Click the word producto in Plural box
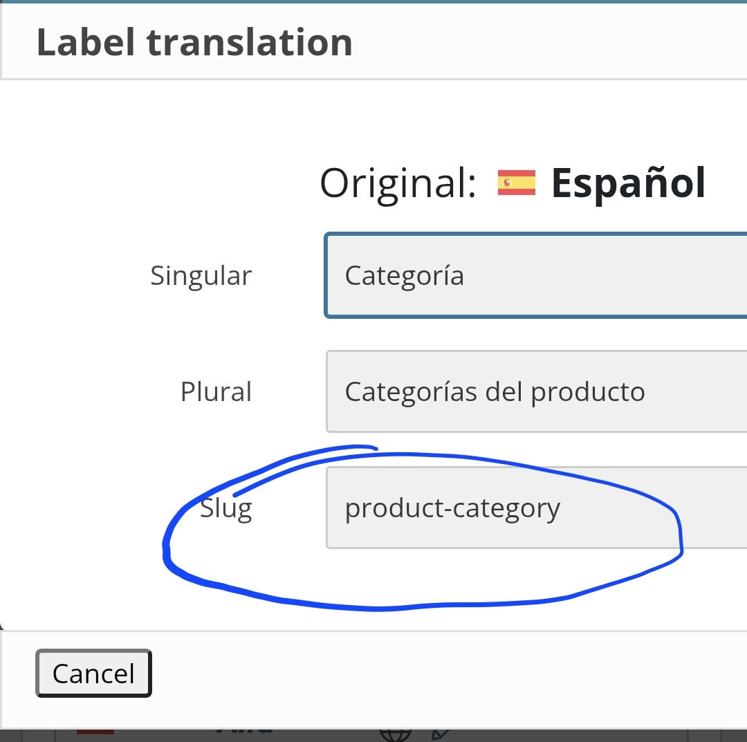 pos(588,392)
